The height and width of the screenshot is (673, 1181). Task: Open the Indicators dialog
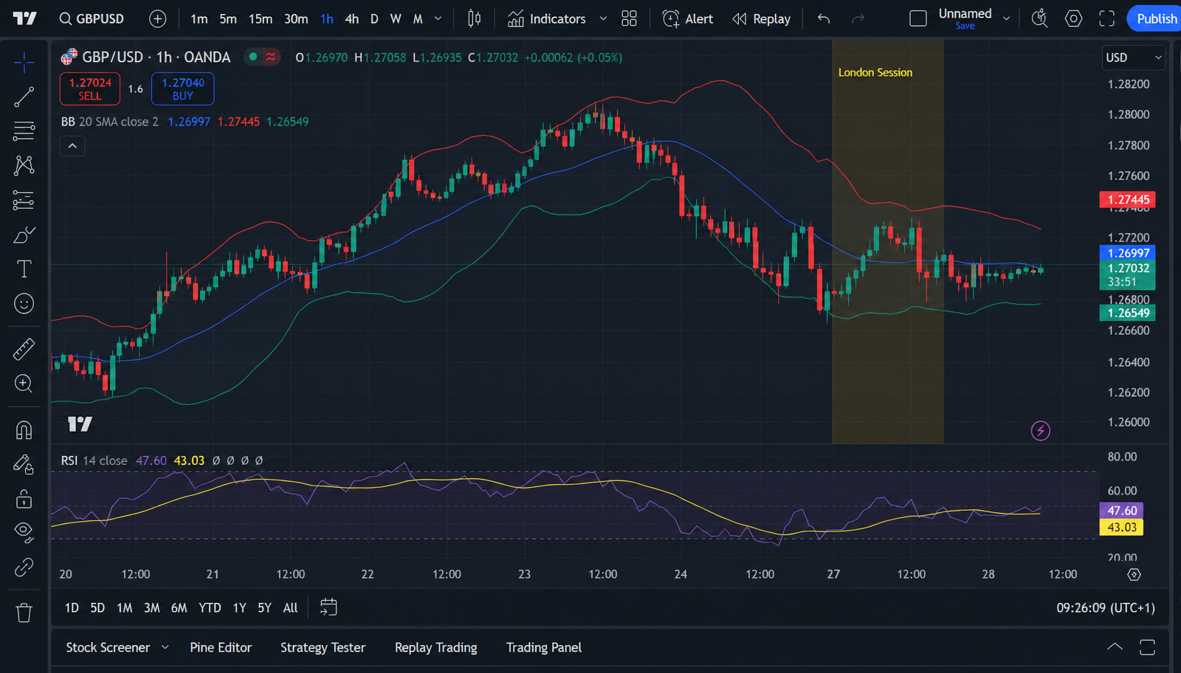tap(547, 18)
